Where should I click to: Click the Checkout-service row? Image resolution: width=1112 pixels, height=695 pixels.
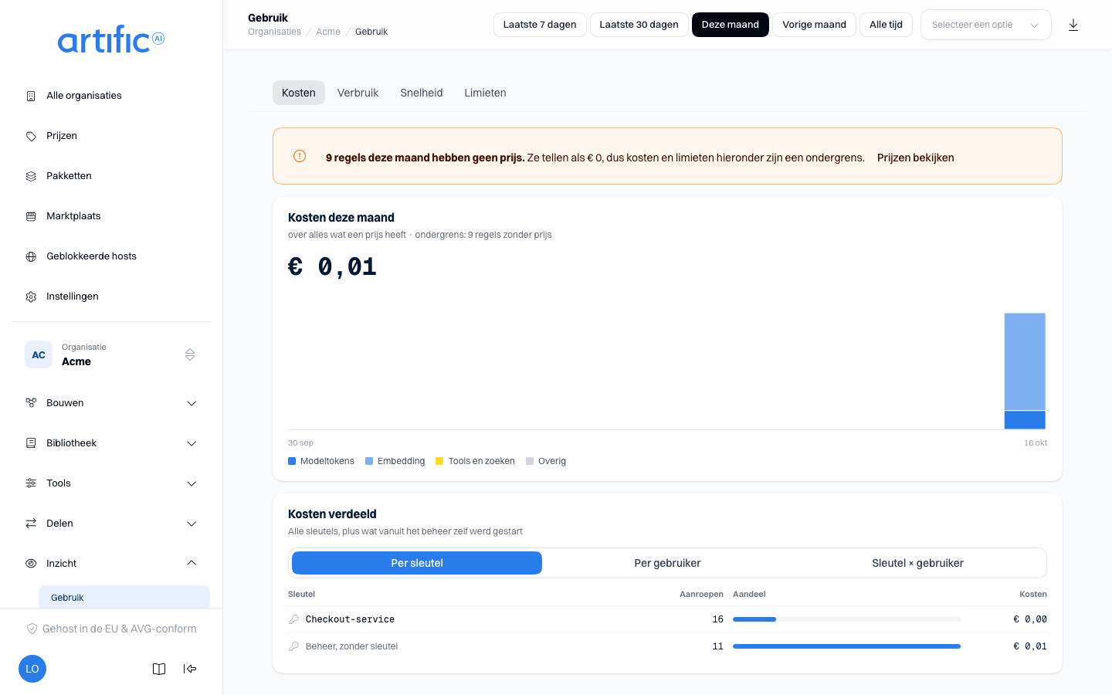coord(667,619)
